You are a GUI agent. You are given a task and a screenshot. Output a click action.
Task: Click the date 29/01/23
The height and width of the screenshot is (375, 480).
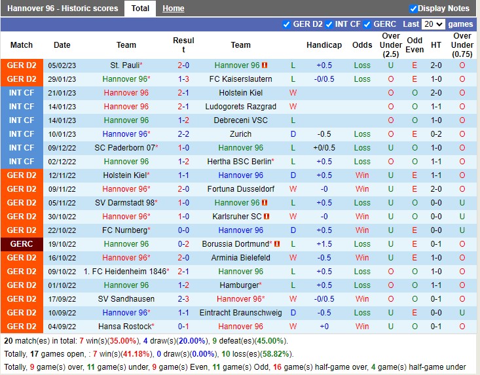tap(62, 79)
